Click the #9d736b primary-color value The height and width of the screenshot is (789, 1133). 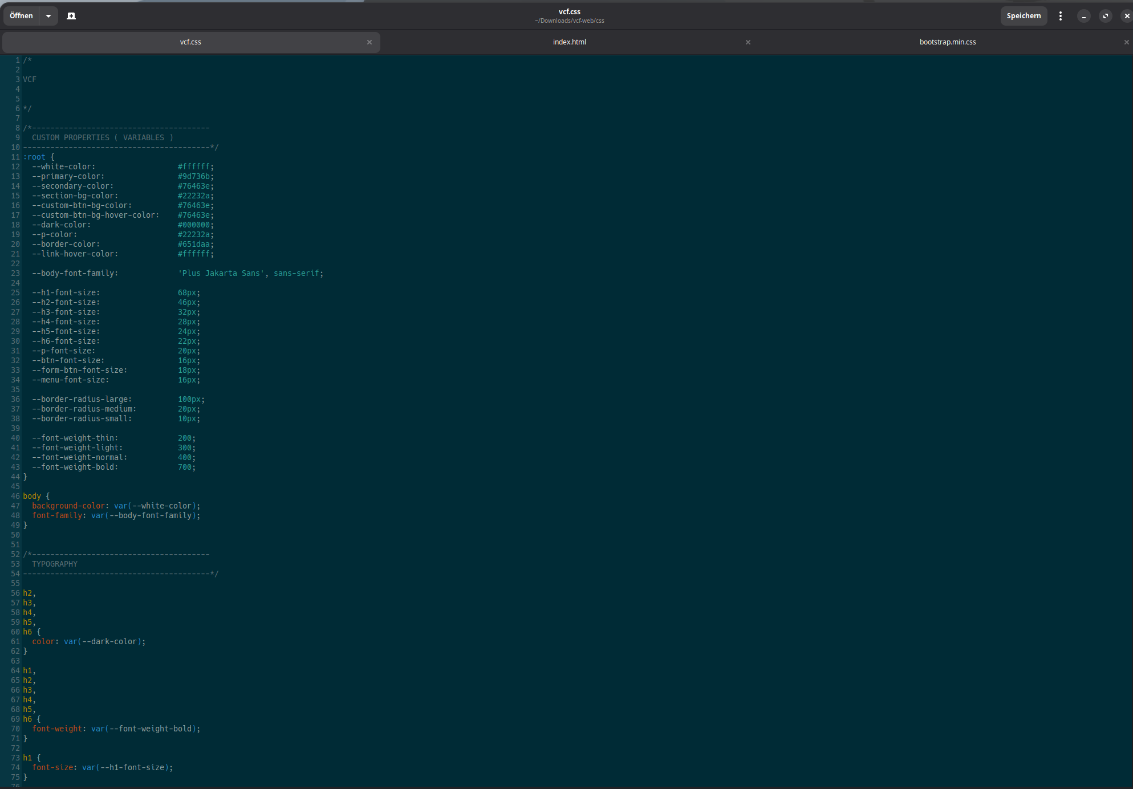tap(194, 177)
